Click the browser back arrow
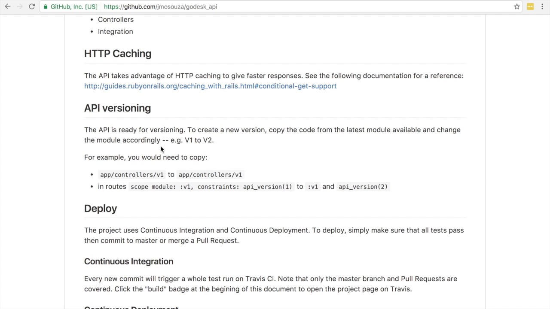550x309 pixels. 8,7
